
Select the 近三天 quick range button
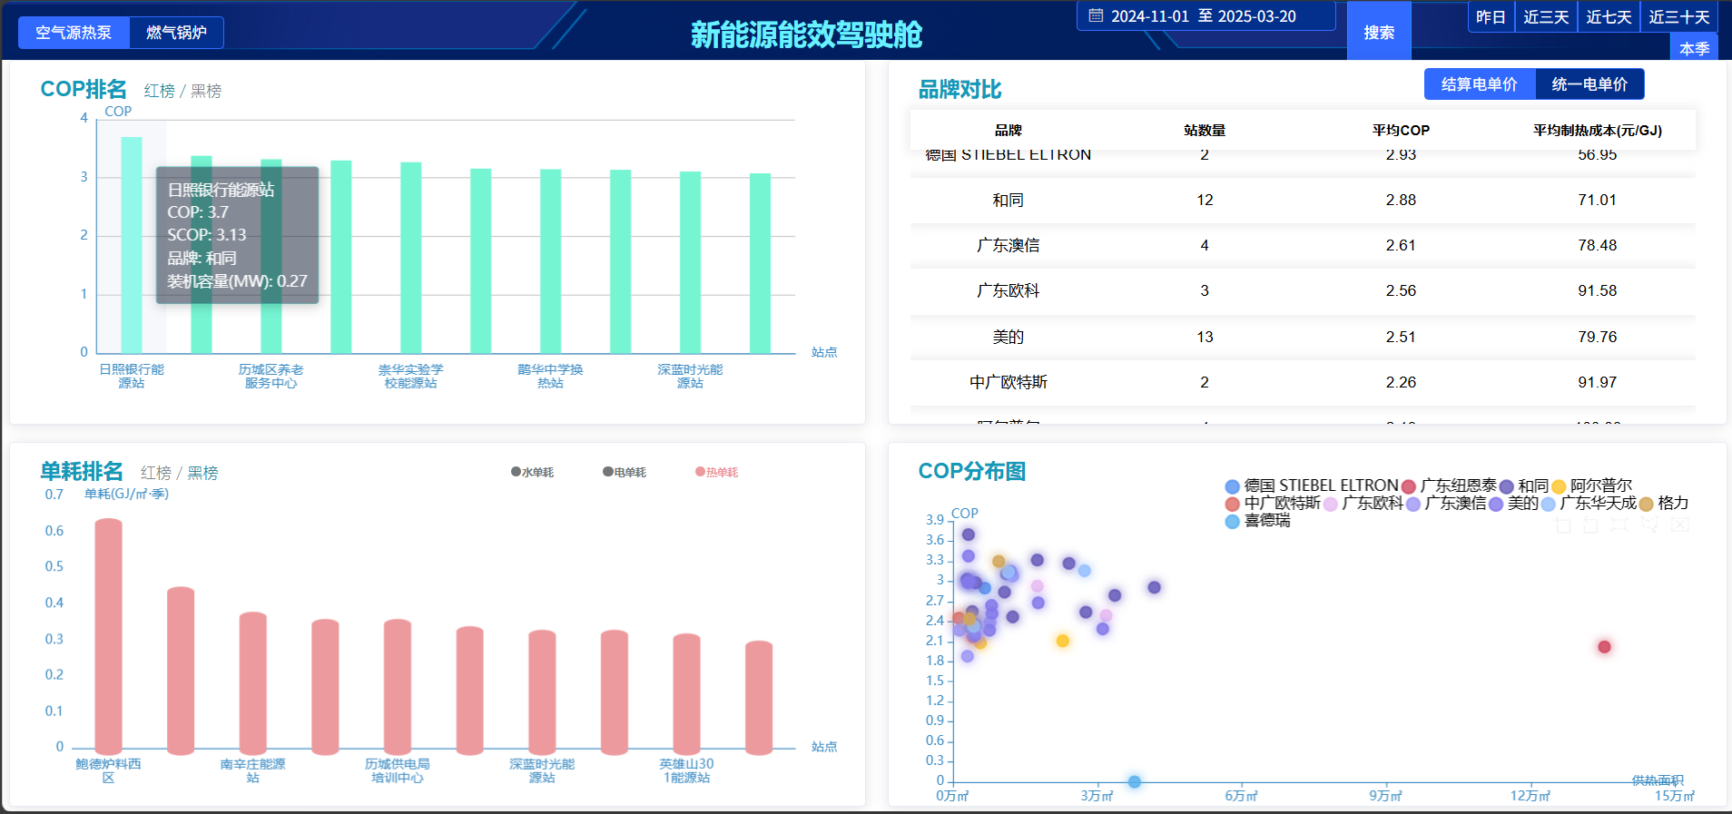coord(1546,16)
